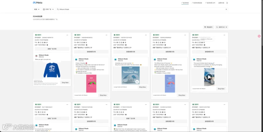Clear the Shibumi Shade search query
The width and height of the screenshot is (263, 132).
point(226,9)
